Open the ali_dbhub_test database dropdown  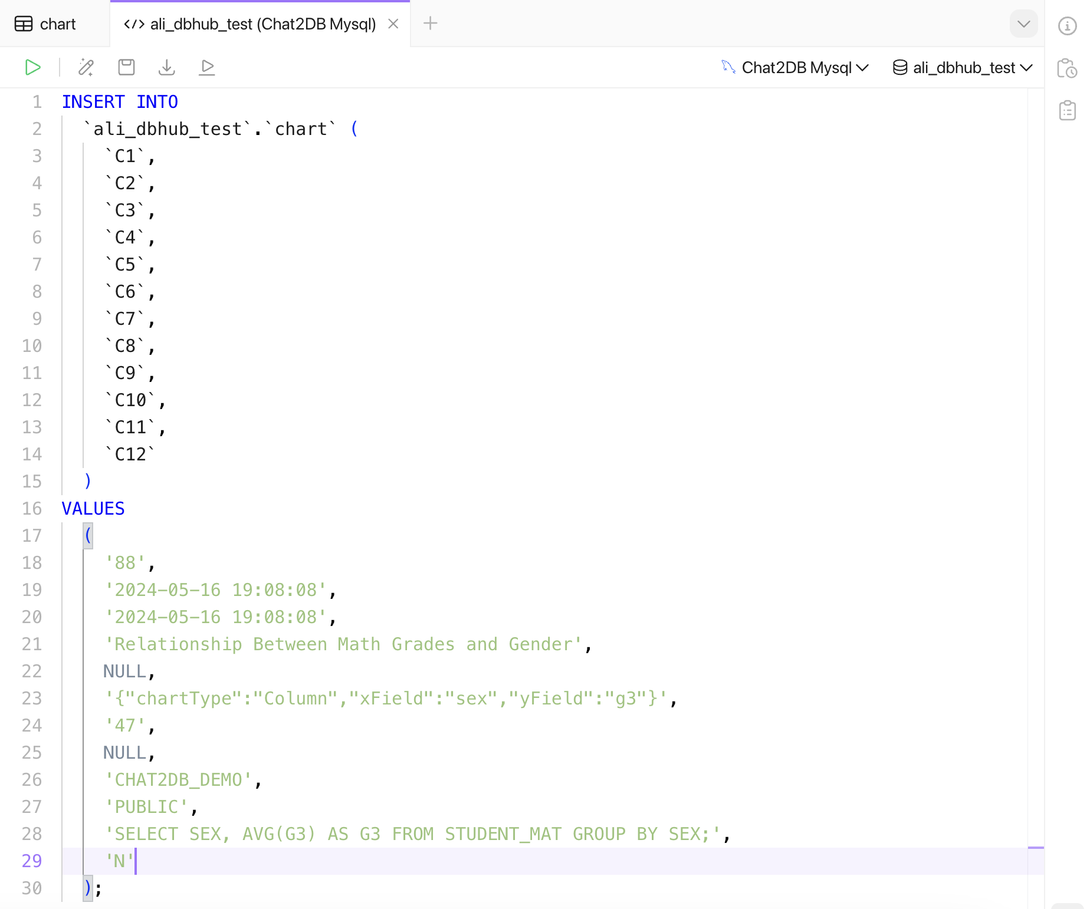tap(963, 68)
